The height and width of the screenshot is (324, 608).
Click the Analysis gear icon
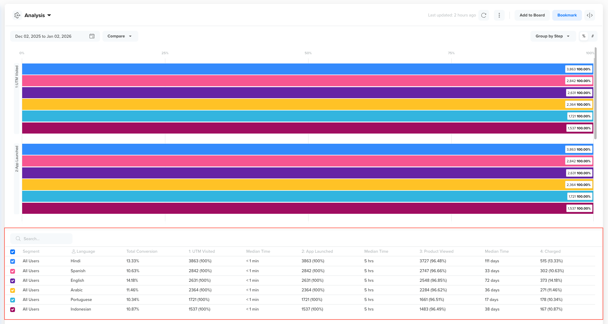17,15
